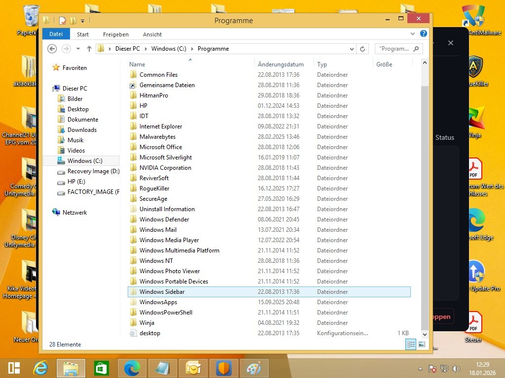Select the WindowsApps folder icon
Viewport: 505px width, 378px height.
[x=133, y=302]
